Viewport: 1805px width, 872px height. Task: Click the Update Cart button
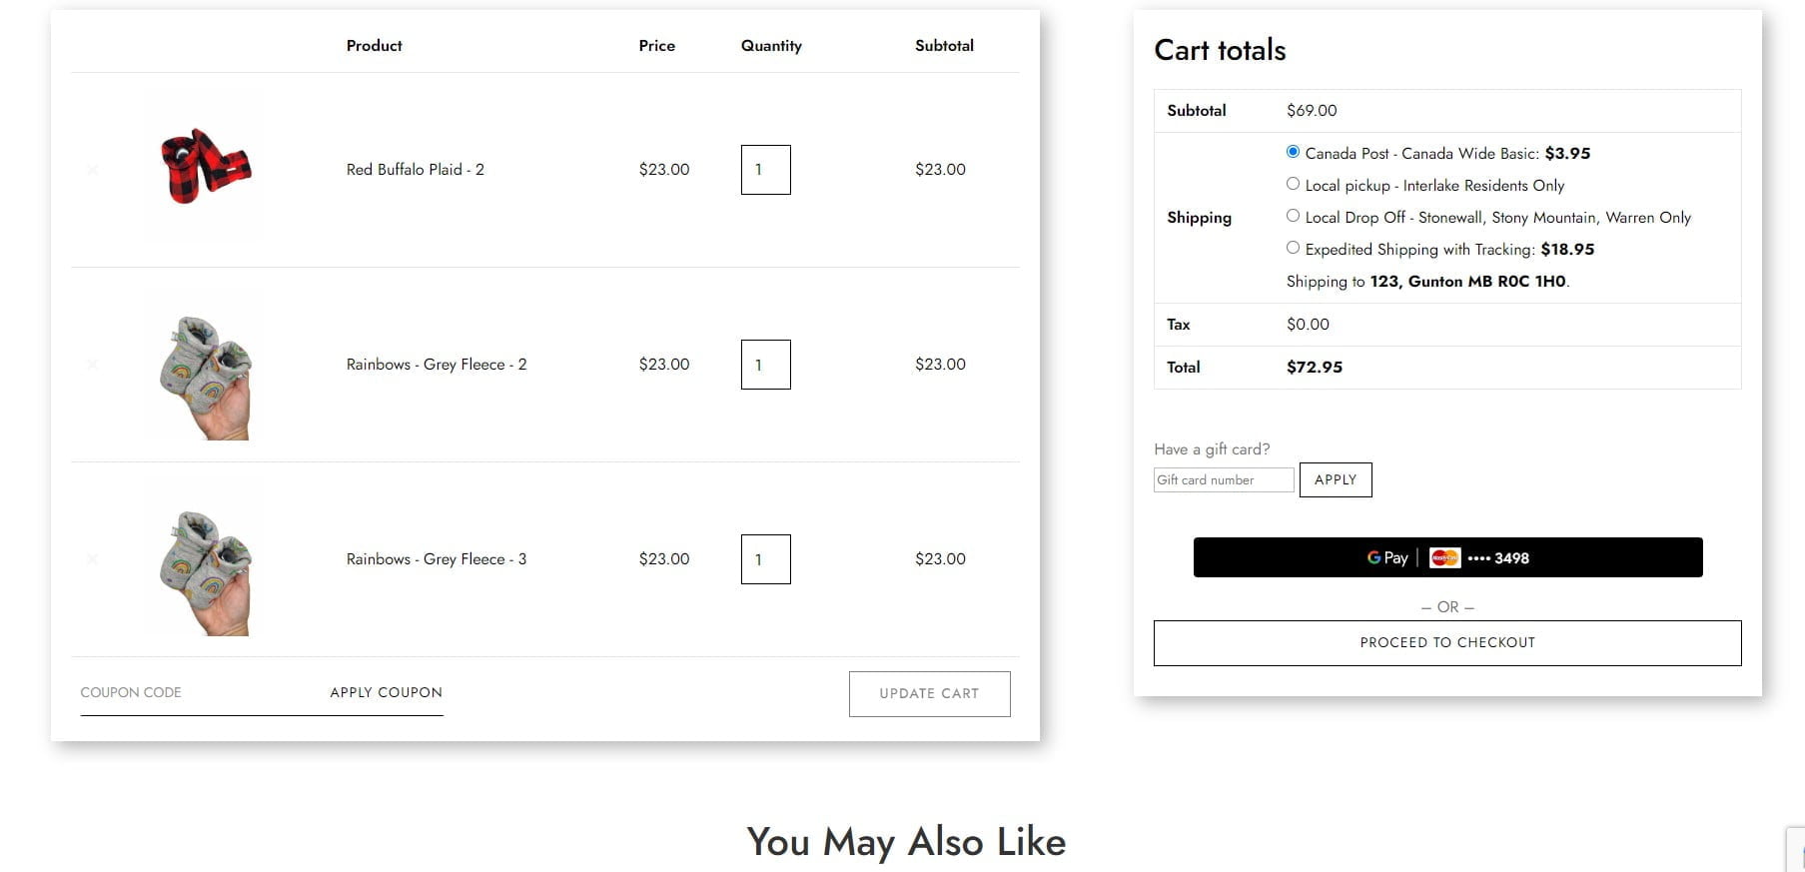[929, 693]
